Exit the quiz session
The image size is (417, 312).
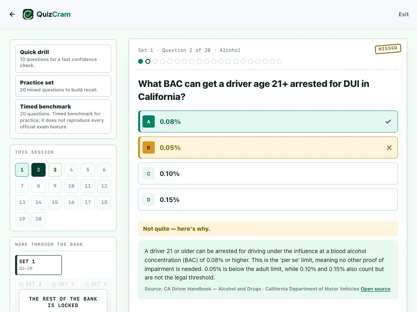404,14
